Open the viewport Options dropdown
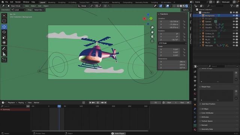240x135 pixels. click(x=187, y=10)
